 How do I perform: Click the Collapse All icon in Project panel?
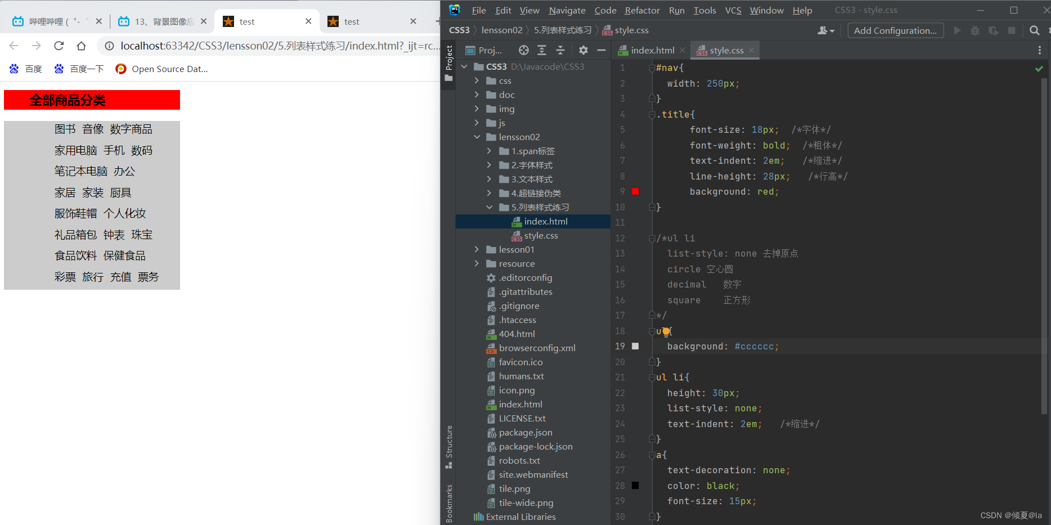coord(560,50)
